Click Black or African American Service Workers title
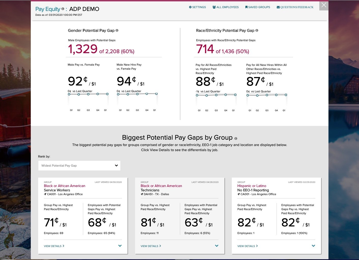359x260 pixels. (64, 186)
